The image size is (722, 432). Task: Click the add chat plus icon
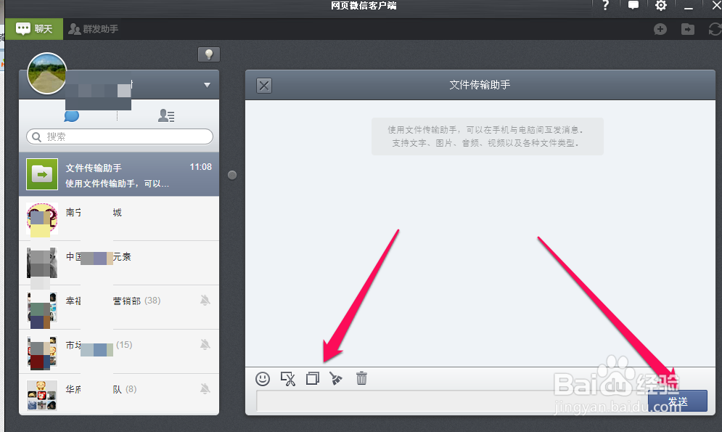[660, 30]
